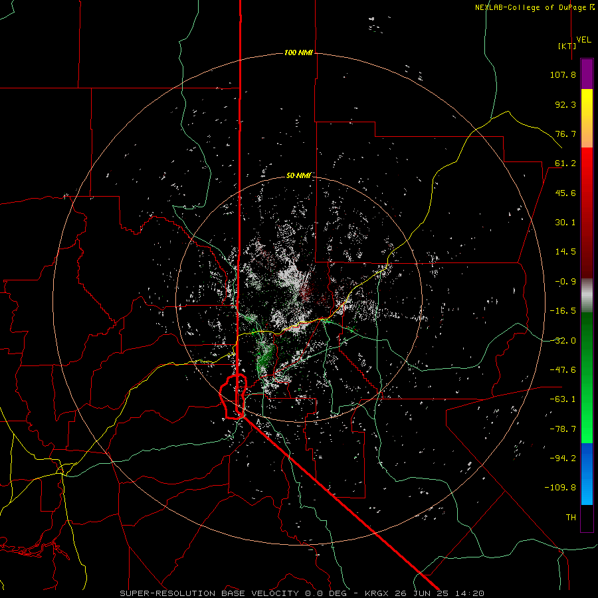The width and height of the screenshot is (598, 598).
Task: Click the [KT] units label
Action: [x=567, y=46]
